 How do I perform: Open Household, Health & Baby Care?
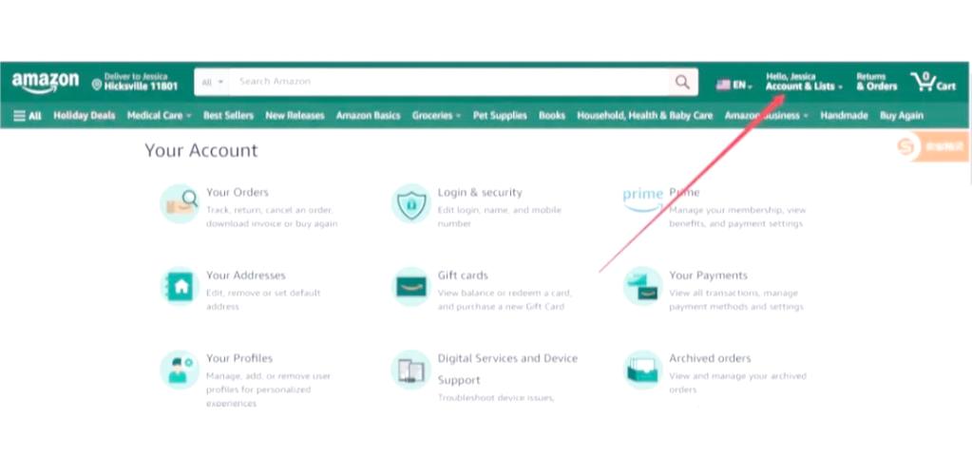click(x=645, y=115)
